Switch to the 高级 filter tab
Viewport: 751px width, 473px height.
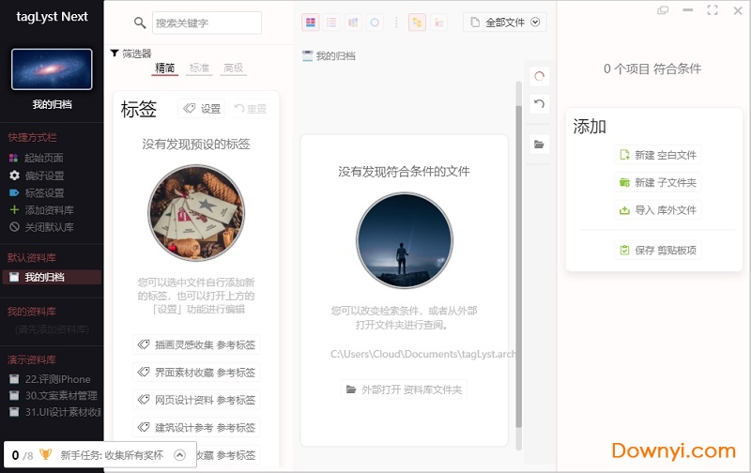click(x=233, y=69)
